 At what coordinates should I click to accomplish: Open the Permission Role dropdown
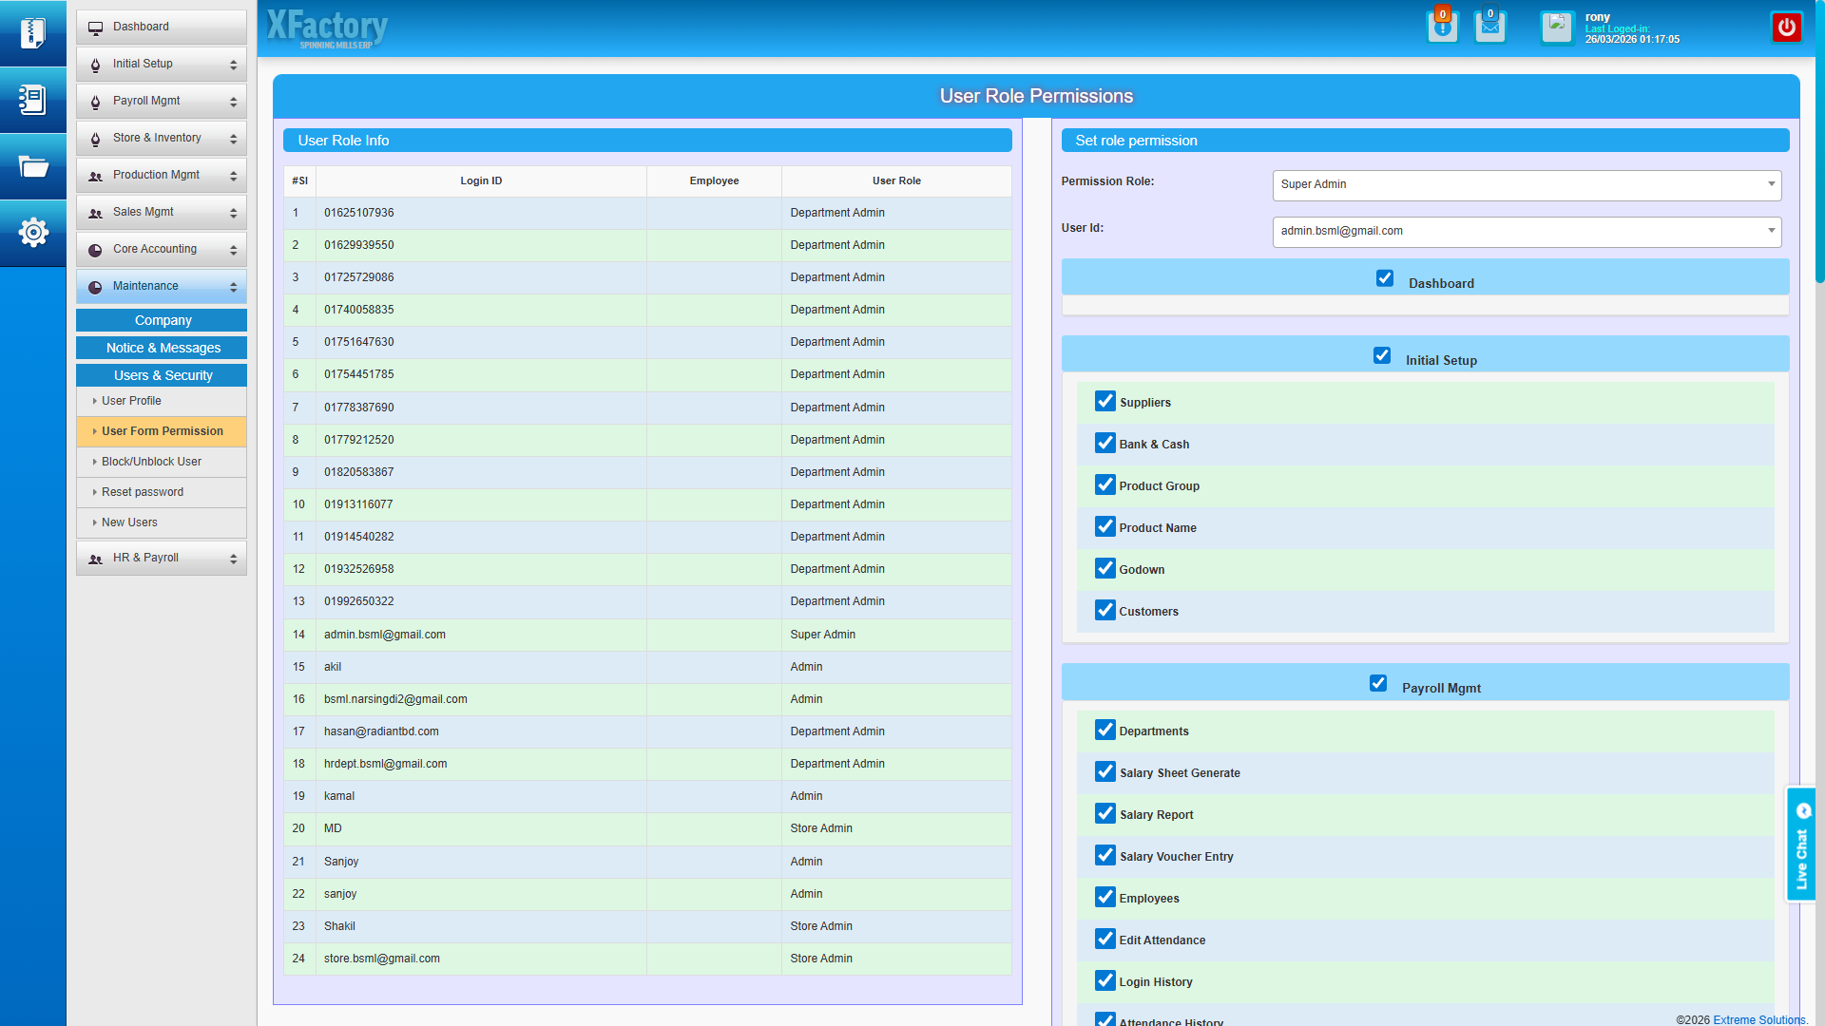tap(1526, 184)
